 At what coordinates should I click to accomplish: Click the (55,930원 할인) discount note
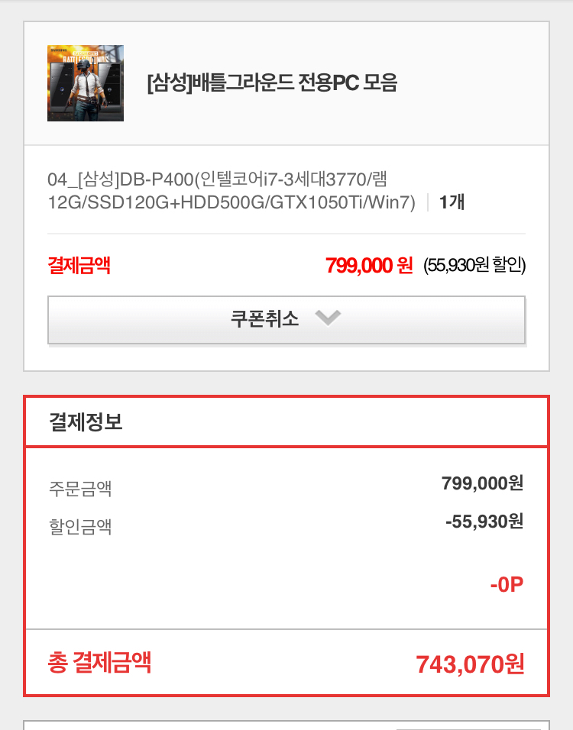point(474,265)
